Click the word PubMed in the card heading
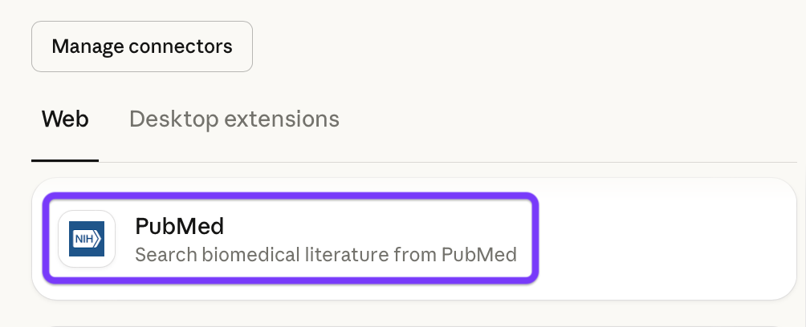The height and width of the screenshot is (327, 806). pyautogui.click(x=179, y=226)
